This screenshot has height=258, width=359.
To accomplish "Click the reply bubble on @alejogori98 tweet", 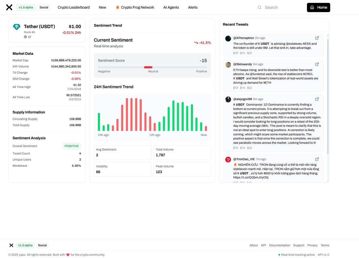I will [250, 148].
